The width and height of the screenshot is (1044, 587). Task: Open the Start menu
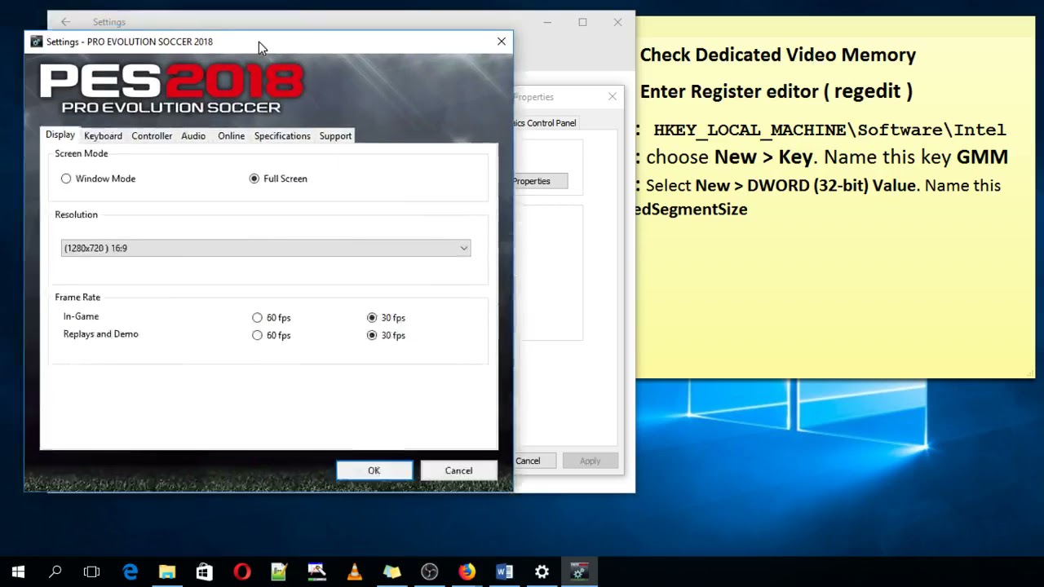pyautogui.click(x=18, y=571)
